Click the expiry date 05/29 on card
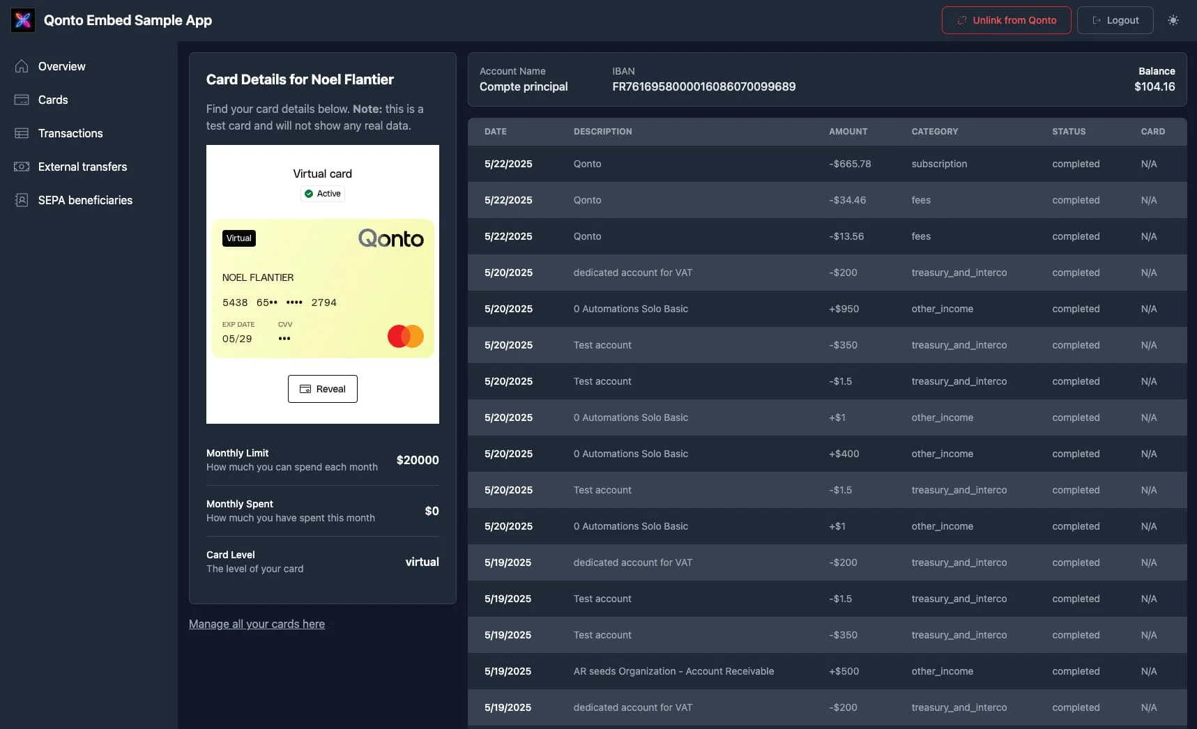The image size is (1197, 729). [x=237, y=339]
